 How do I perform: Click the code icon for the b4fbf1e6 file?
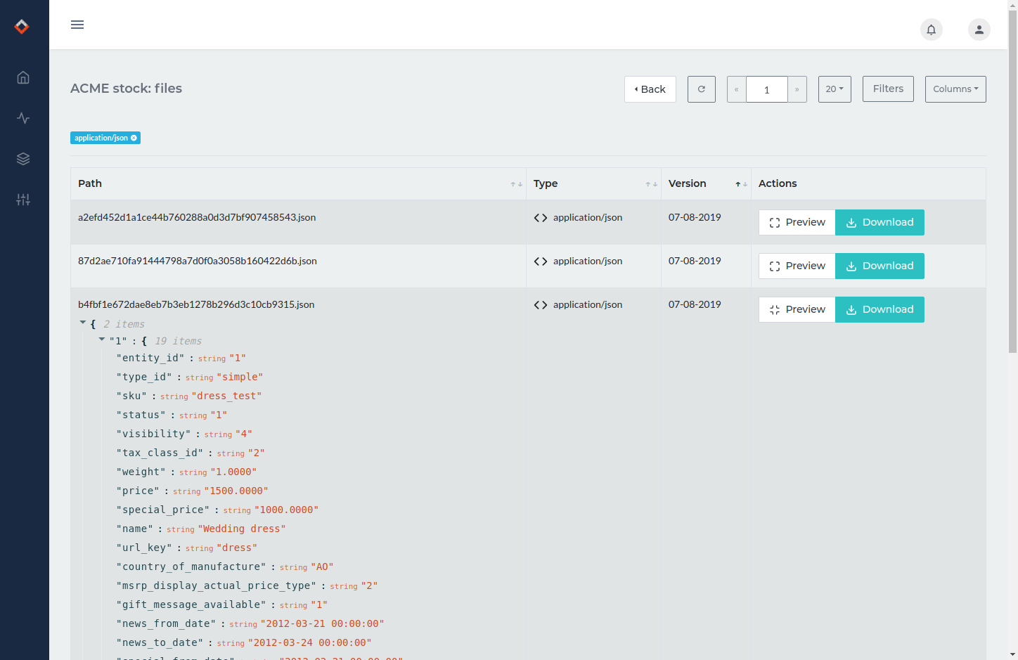pyautogui.click(x=541, y=305)
